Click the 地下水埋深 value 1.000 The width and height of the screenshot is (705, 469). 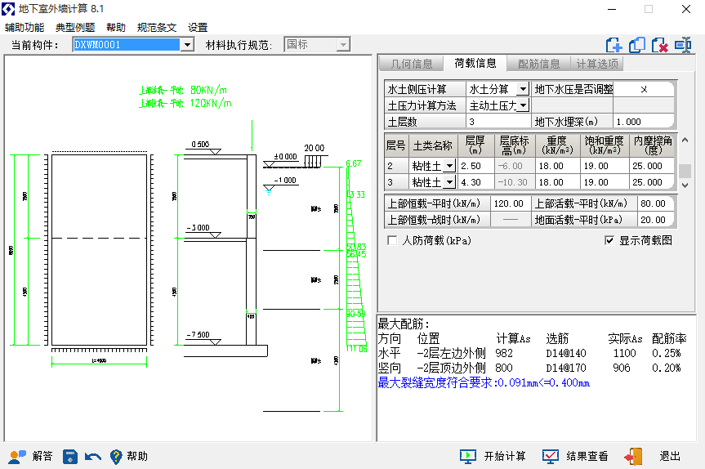point(644,122)
